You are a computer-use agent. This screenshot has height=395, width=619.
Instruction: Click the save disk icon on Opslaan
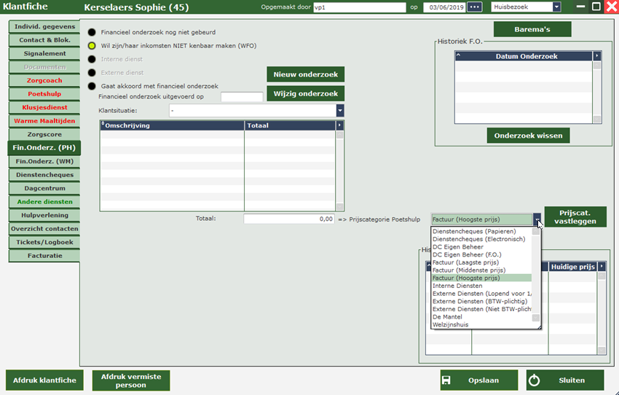pyautogui.click(x=446, y=380)
